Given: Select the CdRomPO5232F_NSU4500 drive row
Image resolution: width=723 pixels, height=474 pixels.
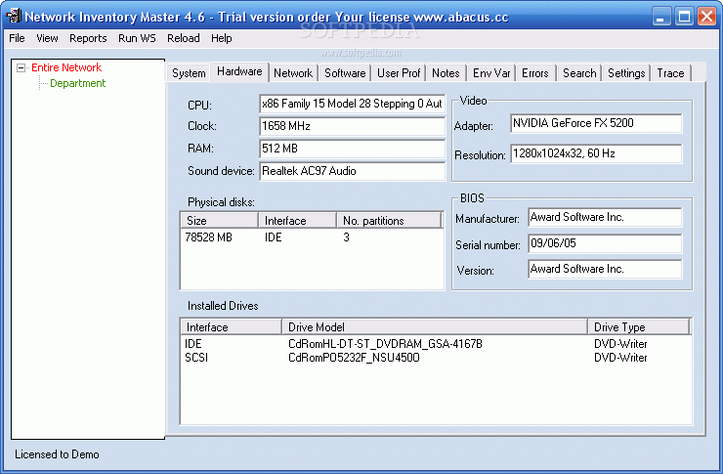Looking at the screenshot, I should pyautogui.click(x=436, y=358).
